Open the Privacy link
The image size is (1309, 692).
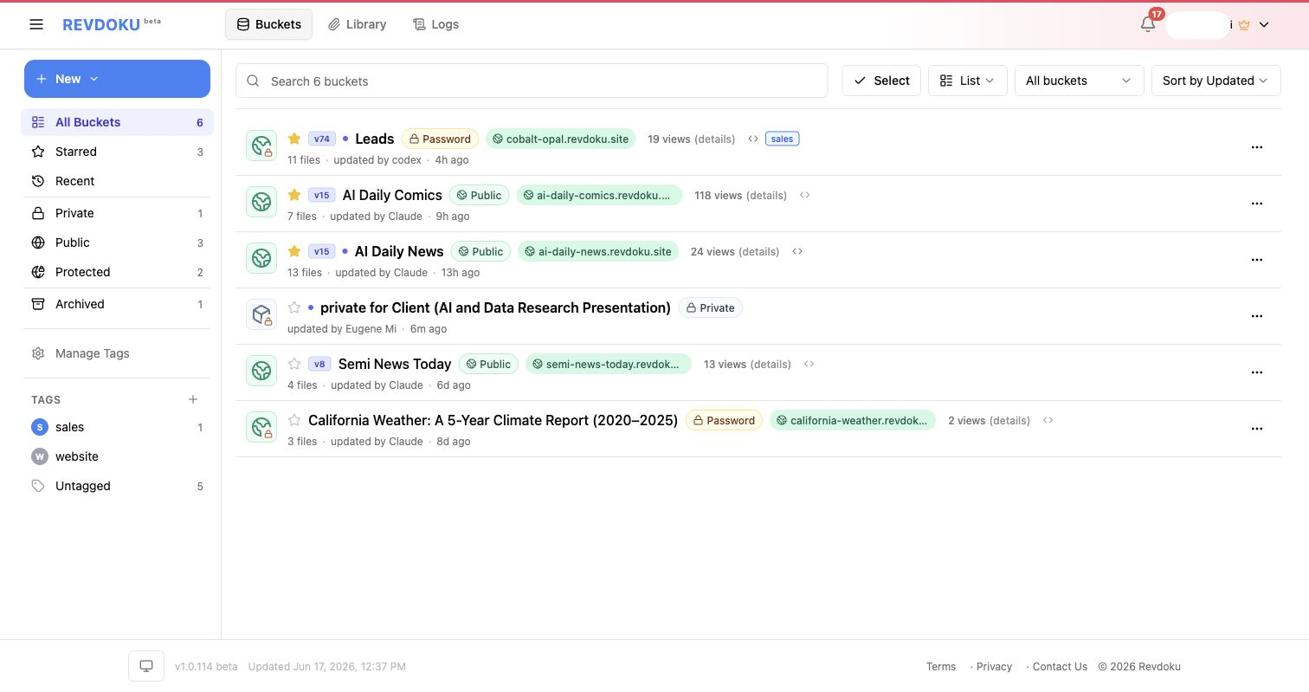[x=994, y=667]
